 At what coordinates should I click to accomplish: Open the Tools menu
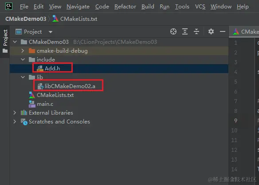click(x=182, y=7)
